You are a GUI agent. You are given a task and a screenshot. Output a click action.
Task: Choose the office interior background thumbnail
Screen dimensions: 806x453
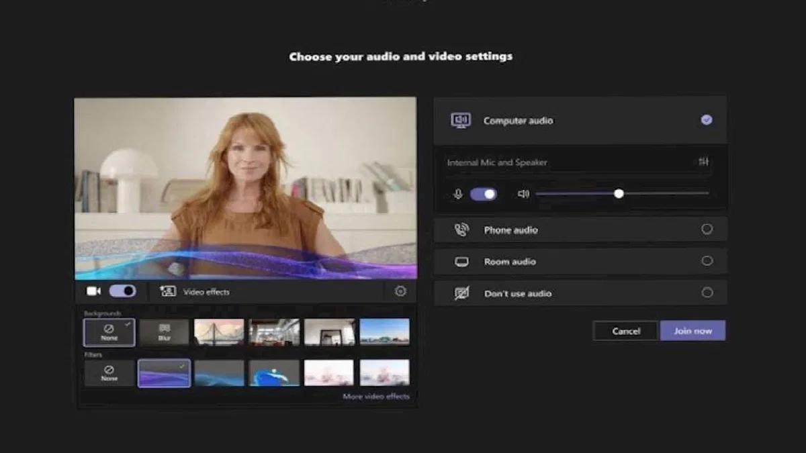tap(275, 332)
